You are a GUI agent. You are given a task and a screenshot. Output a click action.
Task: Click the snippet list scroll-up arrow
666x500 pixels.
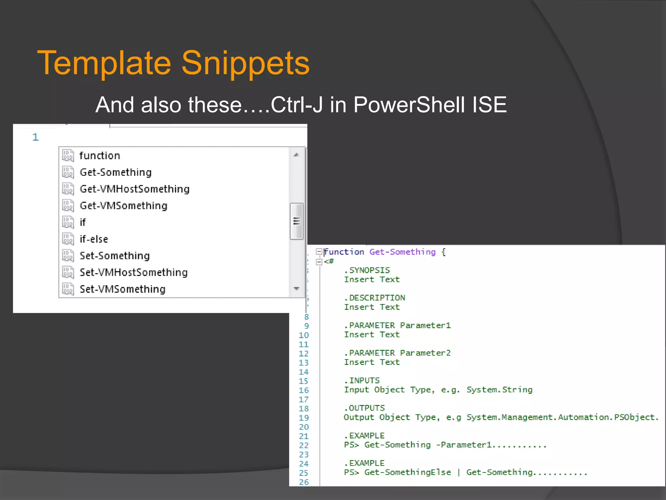tap(296, 155)
